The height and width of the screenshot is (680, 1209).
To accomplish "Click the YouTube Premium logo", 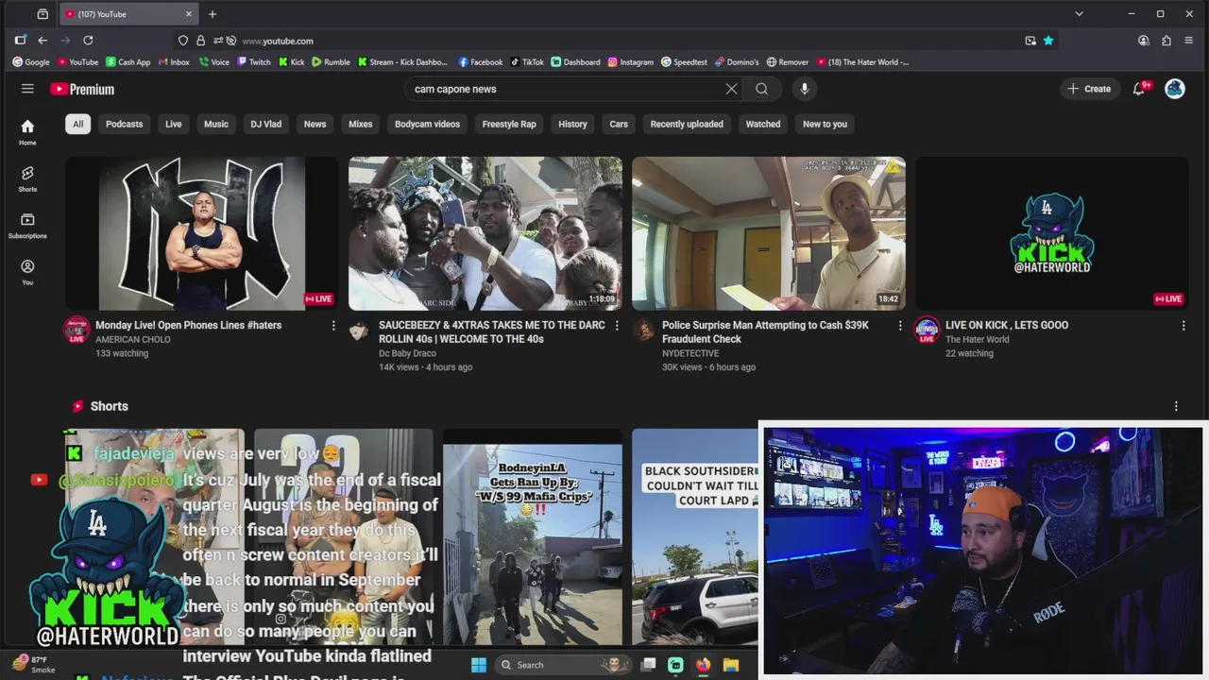I will coord(82,89).
